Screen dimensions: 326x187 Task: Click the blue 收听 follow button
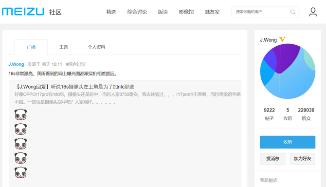288,142
